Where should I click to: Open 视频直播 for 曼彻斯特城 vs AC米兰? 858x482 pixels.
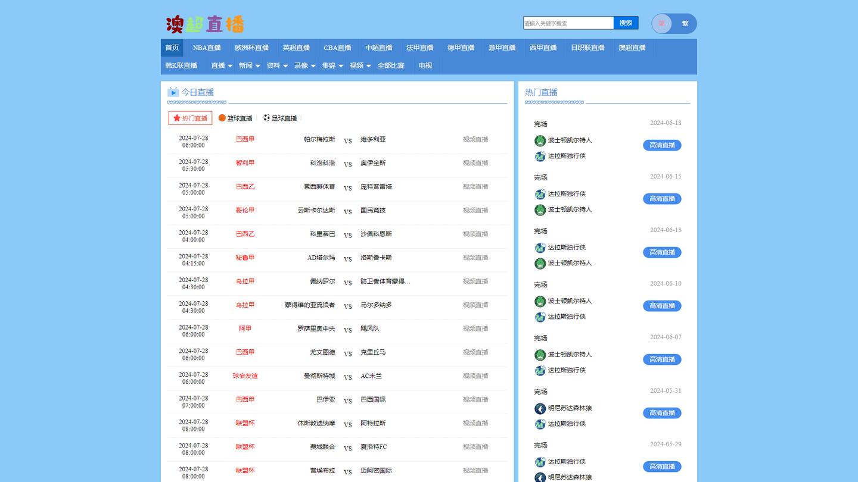click(x=475, y=376)
